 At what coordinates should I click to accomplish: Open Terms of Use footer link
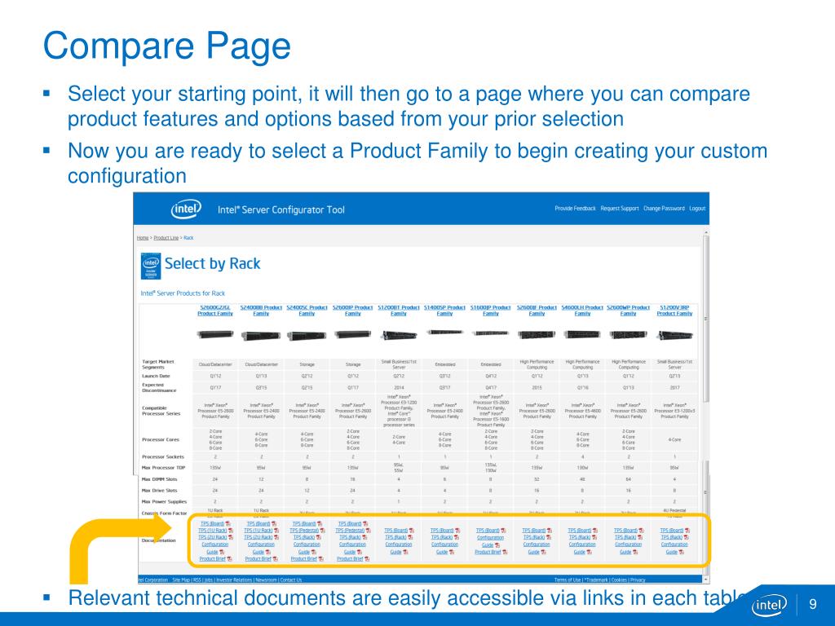pos(568,580)
